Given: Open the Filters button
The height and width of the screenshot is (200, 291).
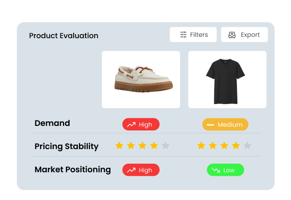Looking at the screenshot, I should 193,35.
